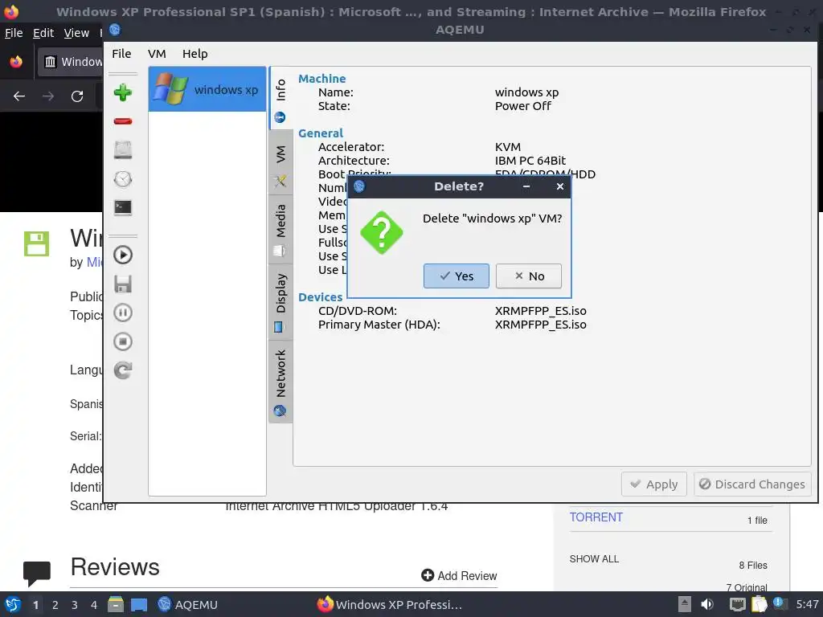Image resolution: width=823 pixels, height=617 pixels.
Task: Reload the Firefox page
Action: point(77,96)
